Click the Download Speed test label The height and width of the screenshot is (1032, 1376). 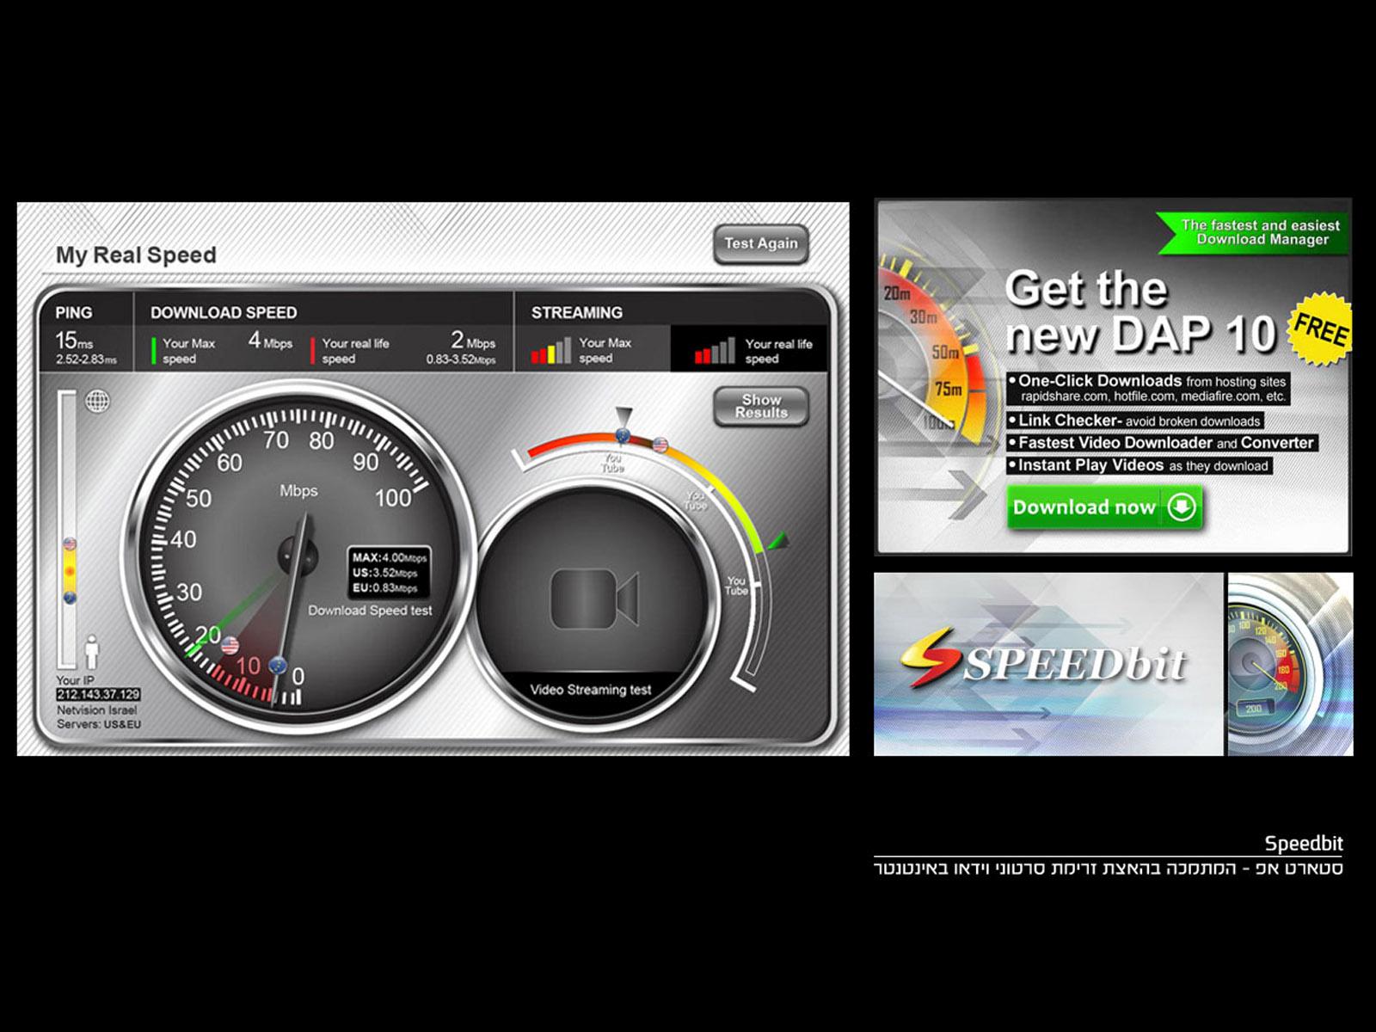[x=370, y=611]
